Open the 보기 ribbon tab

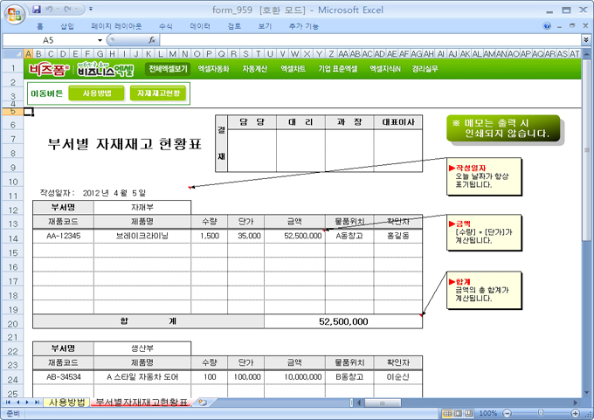pyautogui.click(x=265, y=26)
